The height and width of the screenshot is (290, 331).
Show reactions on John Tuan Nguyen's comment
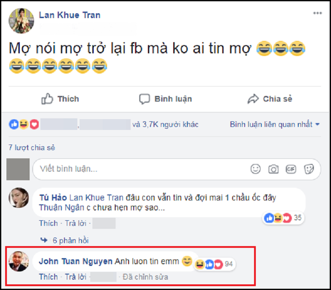click(214, 264)
